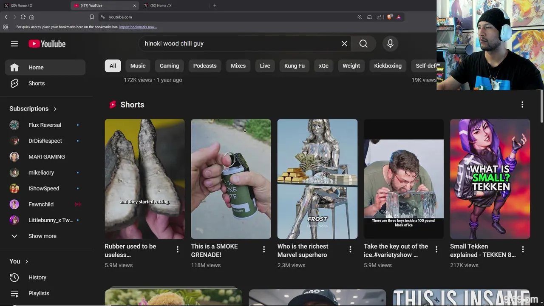Click the browser forward arrow
The width and height of the screenshot is (544, 306).
click(x=14, y=17)
